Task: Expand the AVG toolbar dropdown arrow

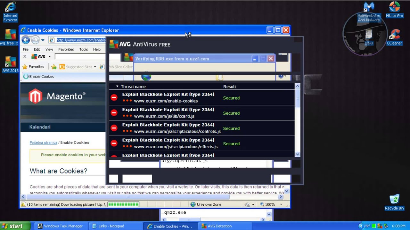Action: click(49, 57)
